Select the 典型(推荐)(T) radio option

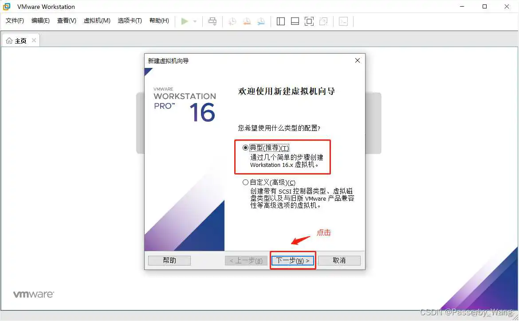point(245,148)
